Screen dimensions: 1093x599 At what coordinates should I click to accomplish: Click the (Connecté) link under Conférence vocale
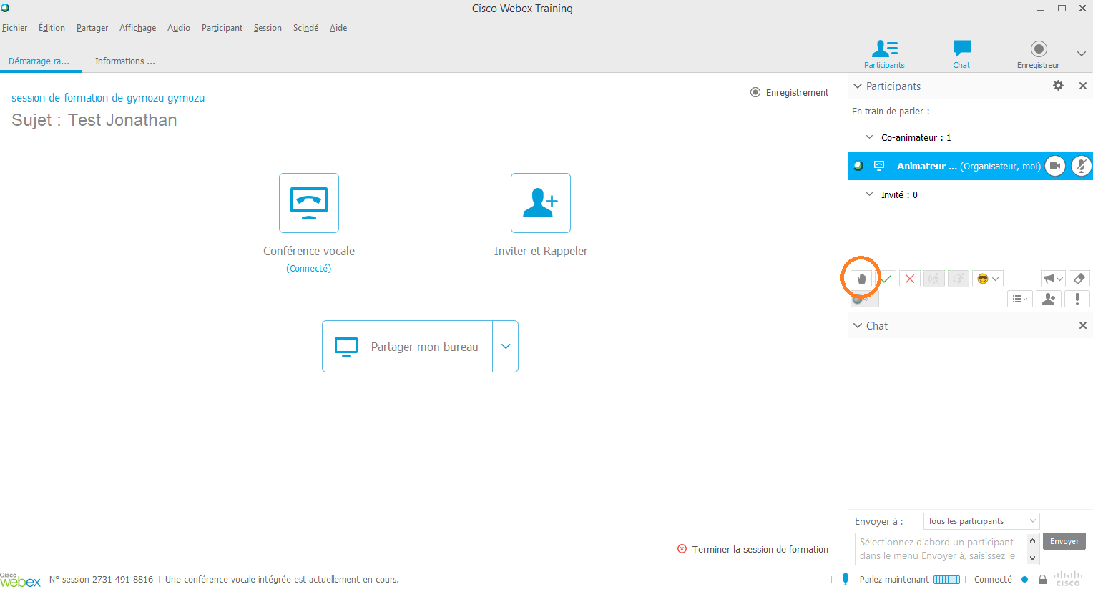(309, 269)
